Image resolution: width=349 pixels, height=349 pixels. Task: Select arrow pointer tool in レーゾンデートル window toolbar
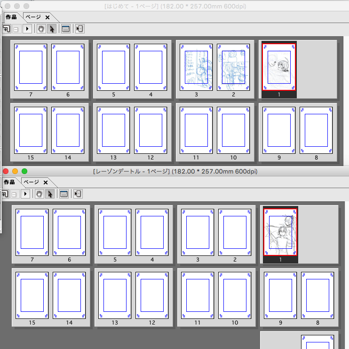tap(50, 194)
